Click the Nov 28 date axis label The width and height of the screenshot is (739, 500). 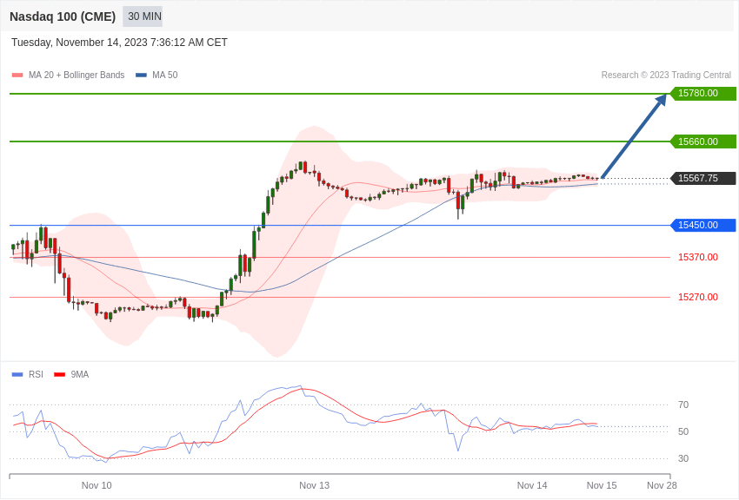pos(662,485)
